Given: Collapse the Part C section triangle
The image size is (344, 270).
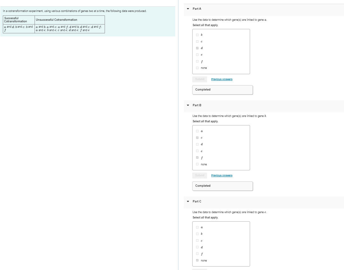Looking at the screenshot, I should (188, 201).
